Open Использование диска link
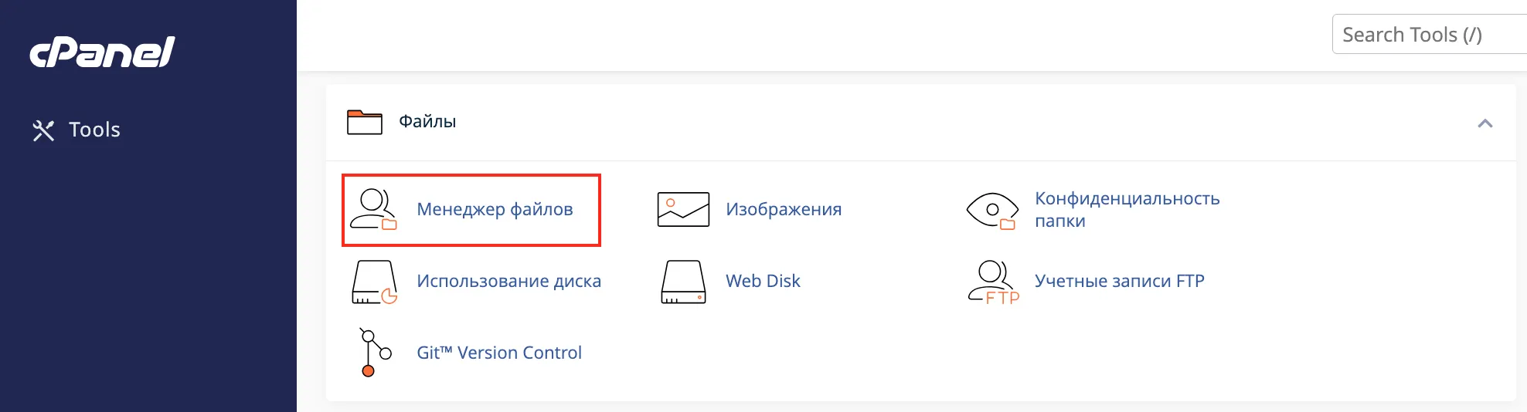The width and height of the screenshot is (1527, 412). [x=508, y=281]
